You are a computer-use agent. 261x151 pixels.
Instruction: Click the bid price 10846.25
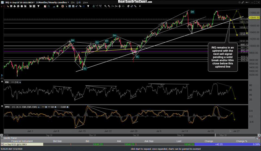pyautogui.click(x=98, y=144)
